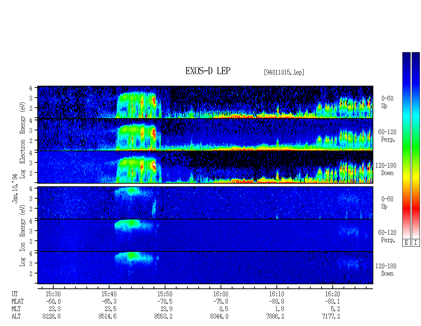Click the 15:30 UT time label

pos(53,294)
